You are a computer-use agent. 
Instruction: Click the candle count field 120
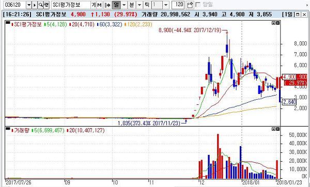178,5
